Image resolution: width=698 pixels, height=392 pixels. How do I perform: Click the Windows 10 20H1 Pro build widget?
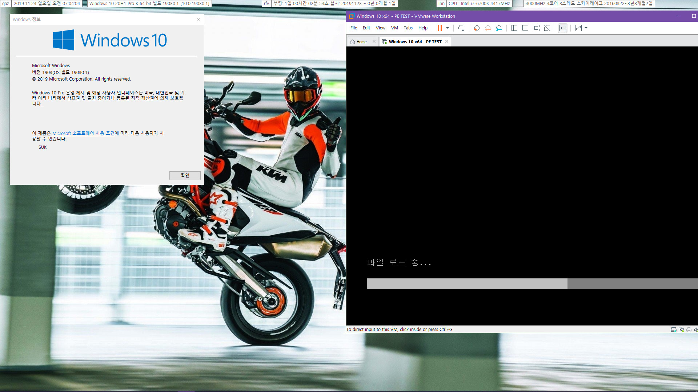149,4
